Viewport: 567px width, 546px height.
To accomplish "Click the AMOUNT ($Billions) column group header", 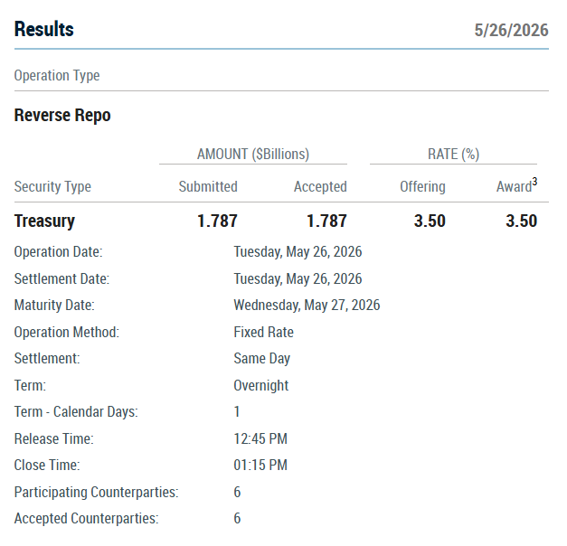I will (253, 154).
